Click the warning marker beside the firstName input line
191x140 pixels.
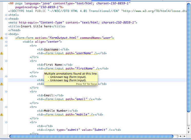pos(2,69)
